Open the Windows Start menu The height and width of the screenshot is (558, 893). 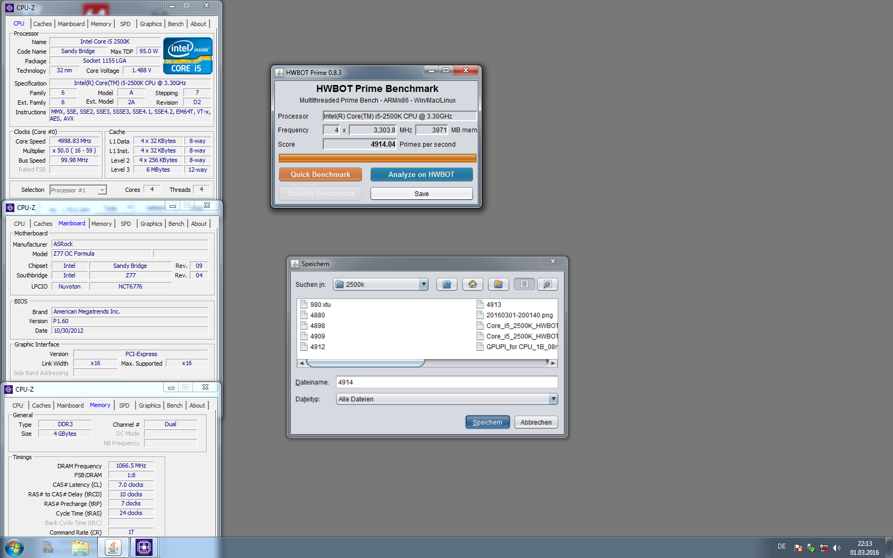[x=14, y=547]
